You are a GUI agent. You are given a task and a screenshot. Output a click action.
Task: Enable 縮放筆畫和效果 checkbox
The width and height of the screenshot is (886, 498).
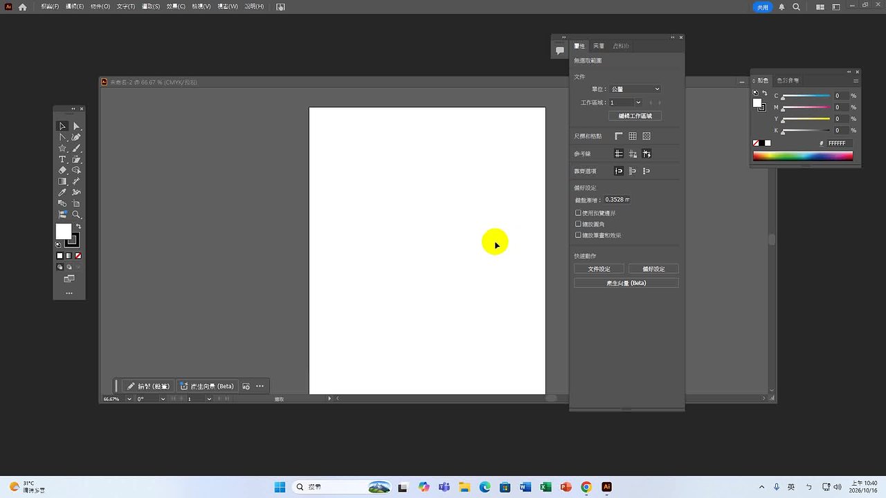[x=579, y=235]
